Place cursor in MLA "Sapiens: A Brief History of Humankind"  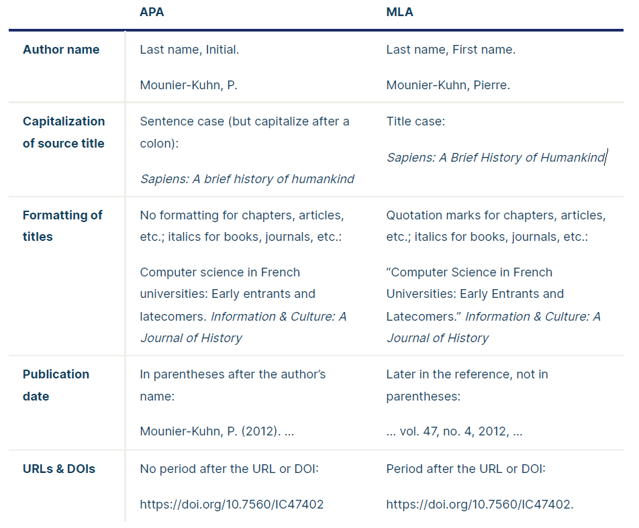[495, 158]
